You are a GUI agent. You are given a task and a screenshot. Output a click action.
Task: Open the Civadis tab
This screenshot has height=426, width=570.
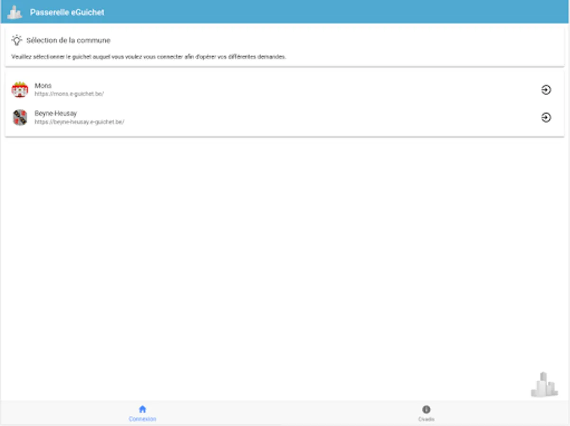(x=425, y=412)
